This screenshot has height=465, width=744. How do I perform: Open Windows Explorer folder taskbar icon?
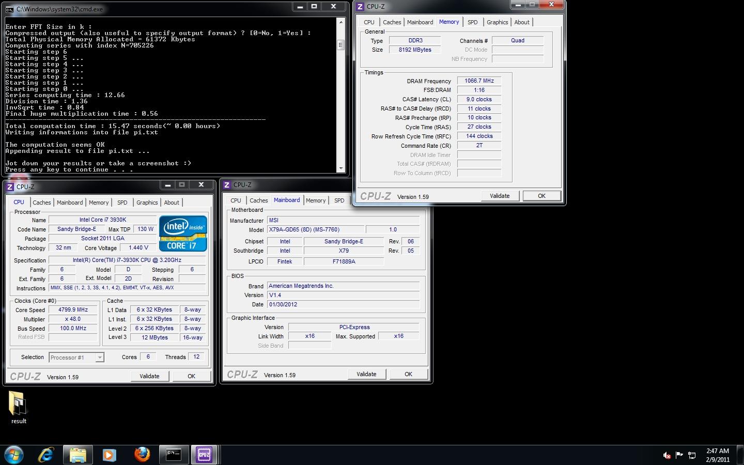(x=78, y=455)
